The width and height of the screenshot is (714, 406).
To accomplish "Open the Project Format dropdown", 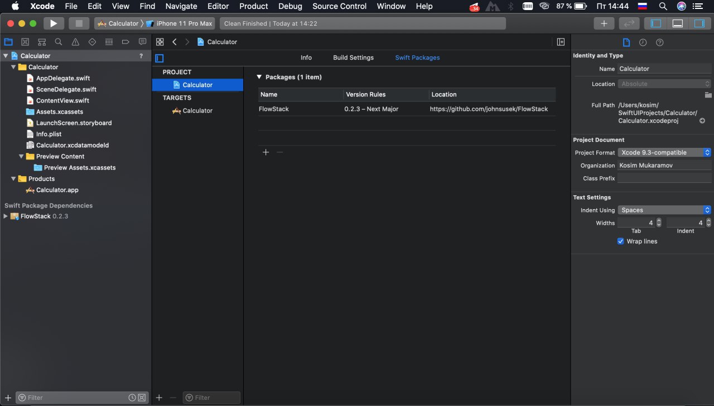I will (x=664, y=152).
